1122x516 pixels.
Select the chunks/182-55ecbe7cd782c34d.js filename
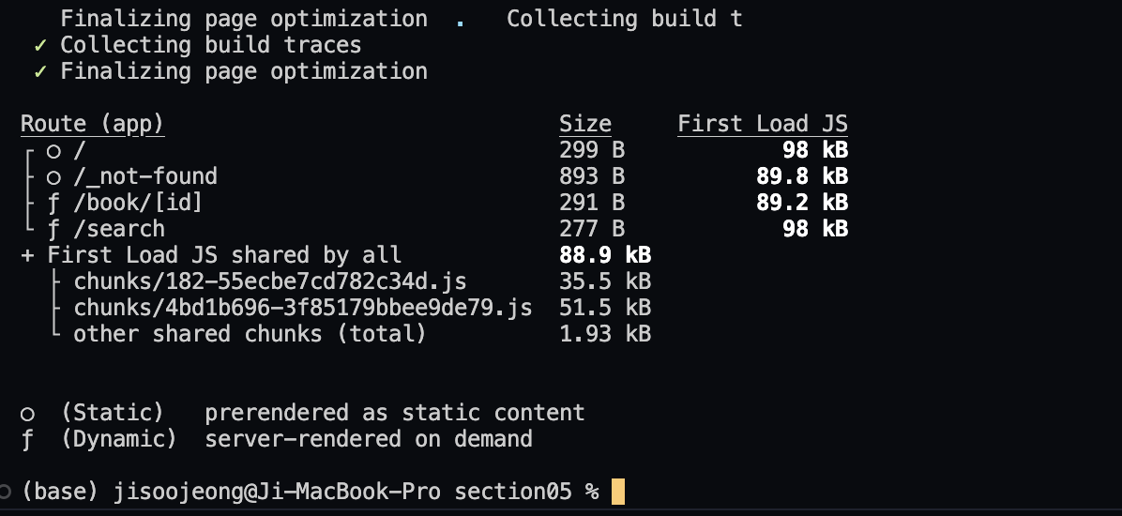tap(270, 282)
